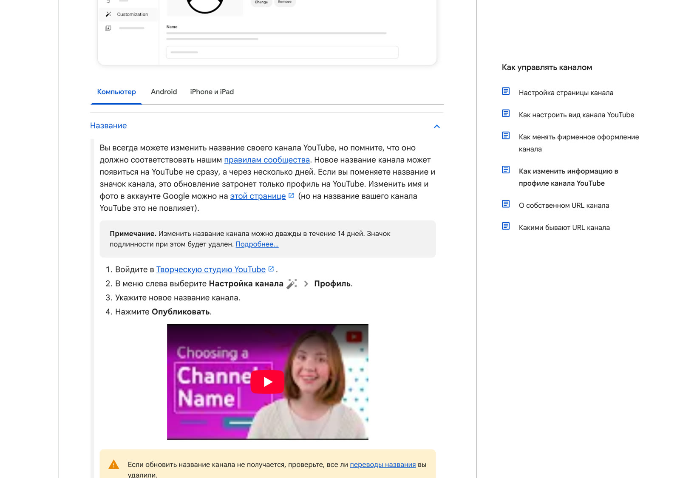Open Какими бывают URL канала article
Viewport: 680px width, 478px height.
coord(564,227)
